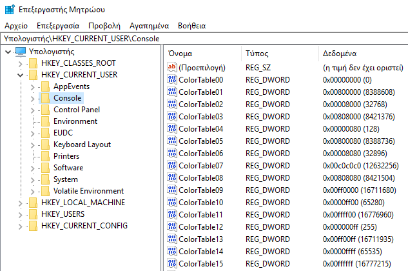Collapse the HKEY_CURRENT_USER tree node
Image resolution: width=408 pixels, height=271 pixels.
[x=21, y=75]
